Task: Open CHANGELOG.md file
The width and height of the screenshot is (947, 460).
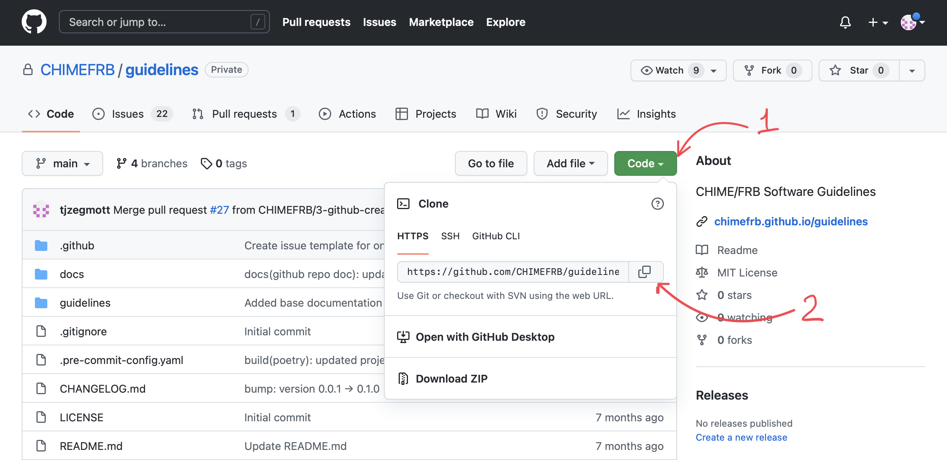Action: pos(102,389)
